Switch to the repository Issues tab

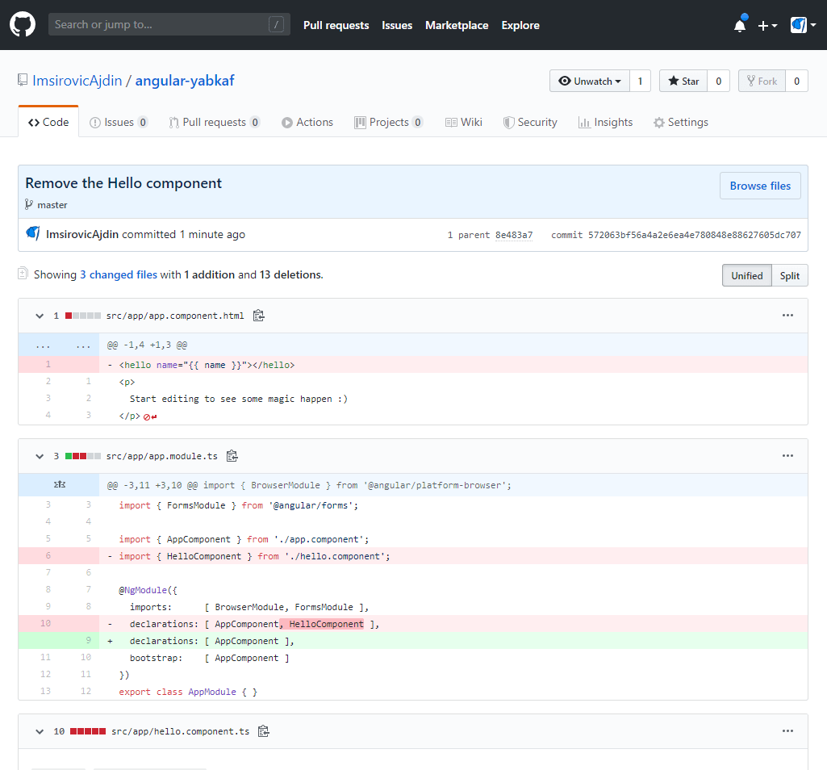(x=119, y=122)
